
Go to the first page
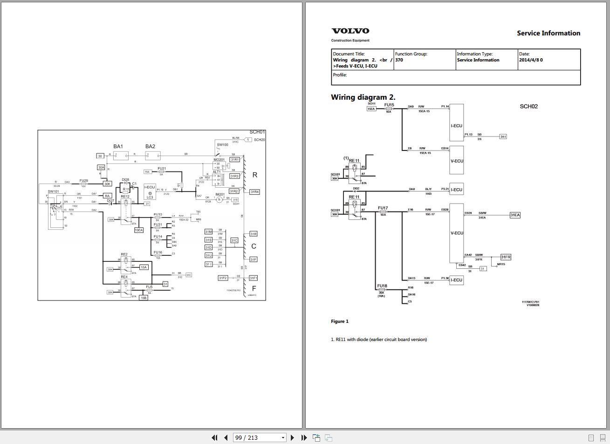(x=214, y=437)
